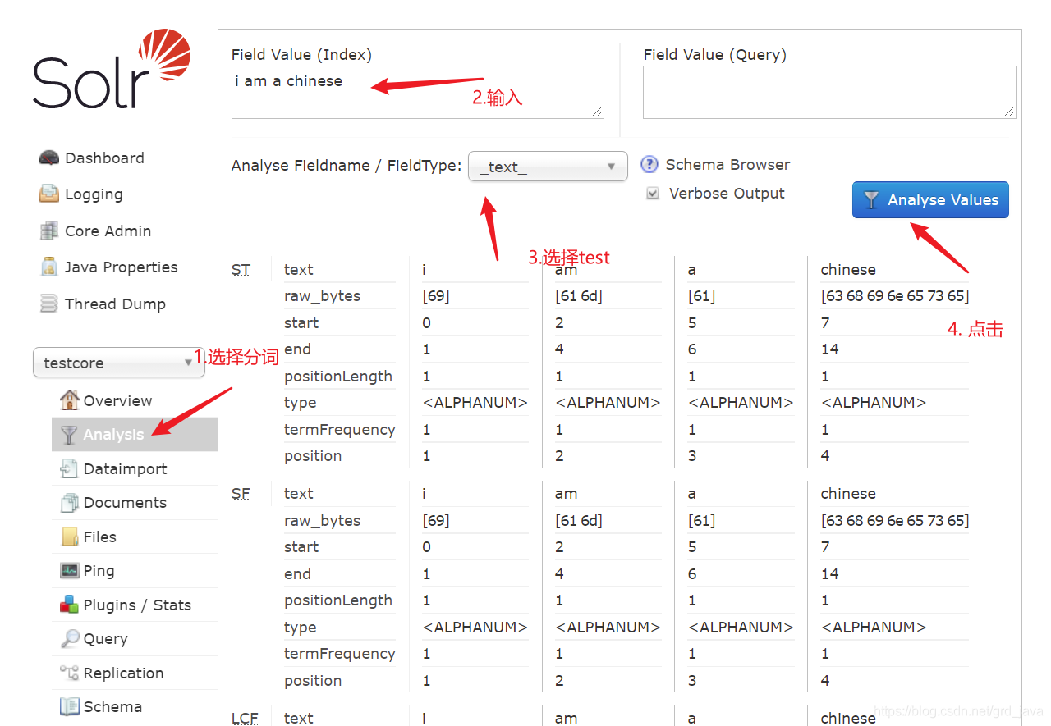
Task: Click the ST 'positionLength' row label
Action: [x=338, y=377]
